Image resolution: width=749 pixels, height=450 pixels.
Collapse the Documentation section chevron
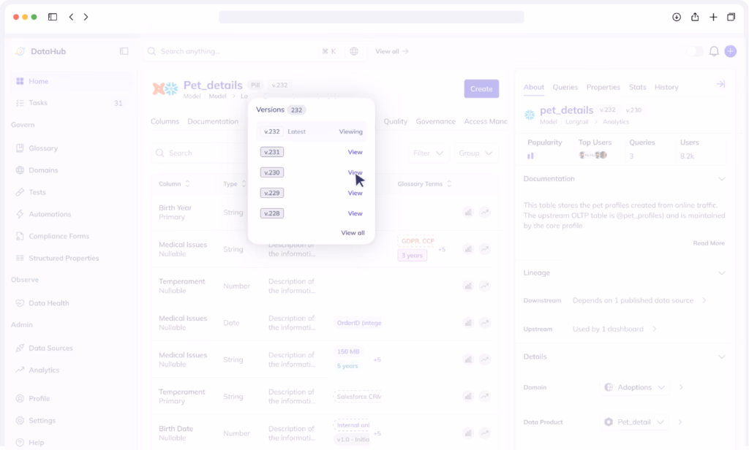pos(721,179)
